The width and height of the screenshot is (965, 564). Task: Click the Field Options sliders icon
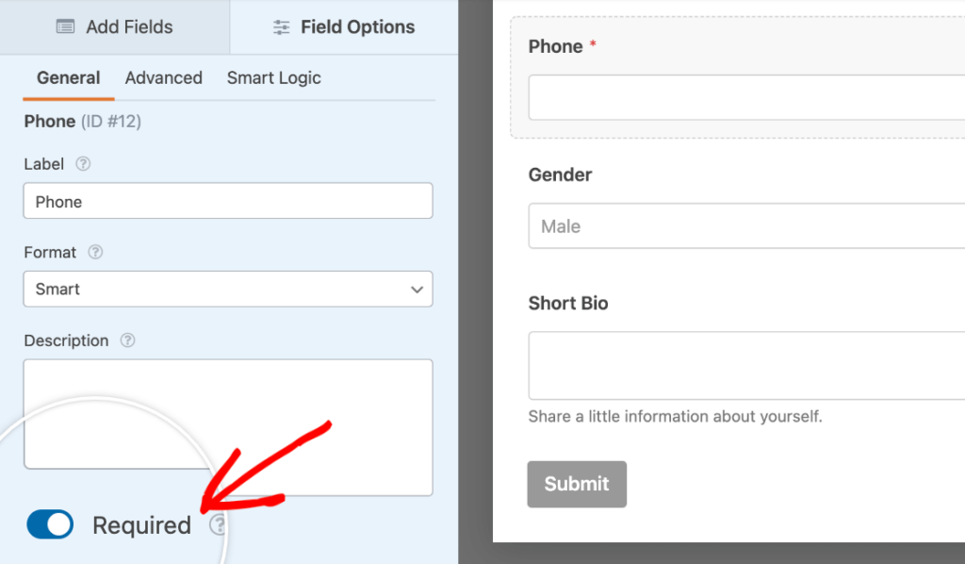point(281,26)
